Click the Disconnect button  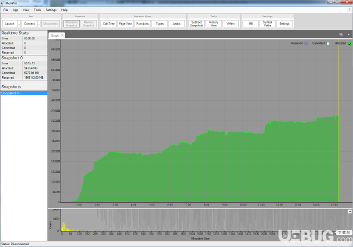(x=50, y=23)
